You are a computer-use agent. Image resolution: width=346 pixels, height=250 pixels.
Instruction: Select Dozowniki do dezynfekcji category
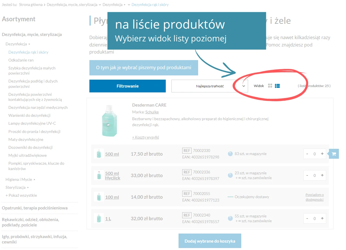point(31,147)
